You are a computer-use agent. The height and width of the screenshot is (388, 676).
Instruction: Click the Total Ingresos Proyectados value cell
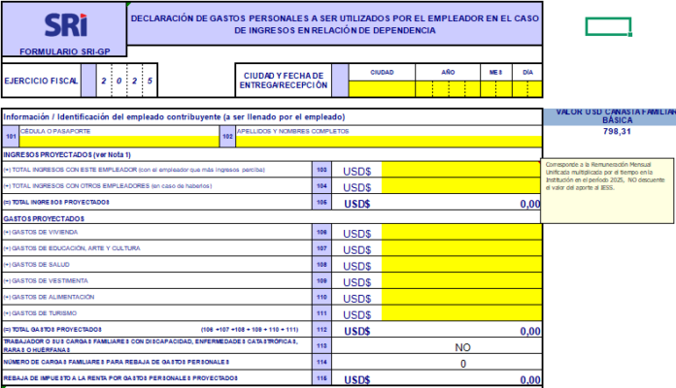click(x=461, y=203)
